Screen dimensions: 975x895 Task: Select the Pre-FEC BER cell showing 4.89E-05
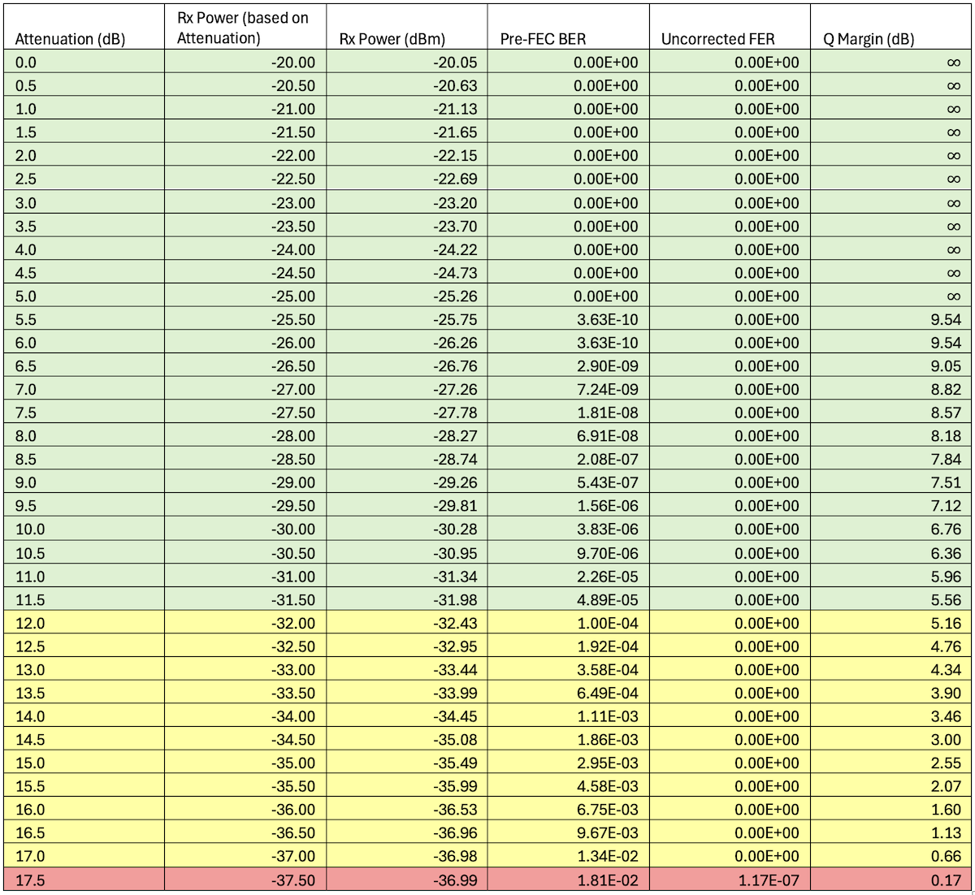[x=569, y=599]
